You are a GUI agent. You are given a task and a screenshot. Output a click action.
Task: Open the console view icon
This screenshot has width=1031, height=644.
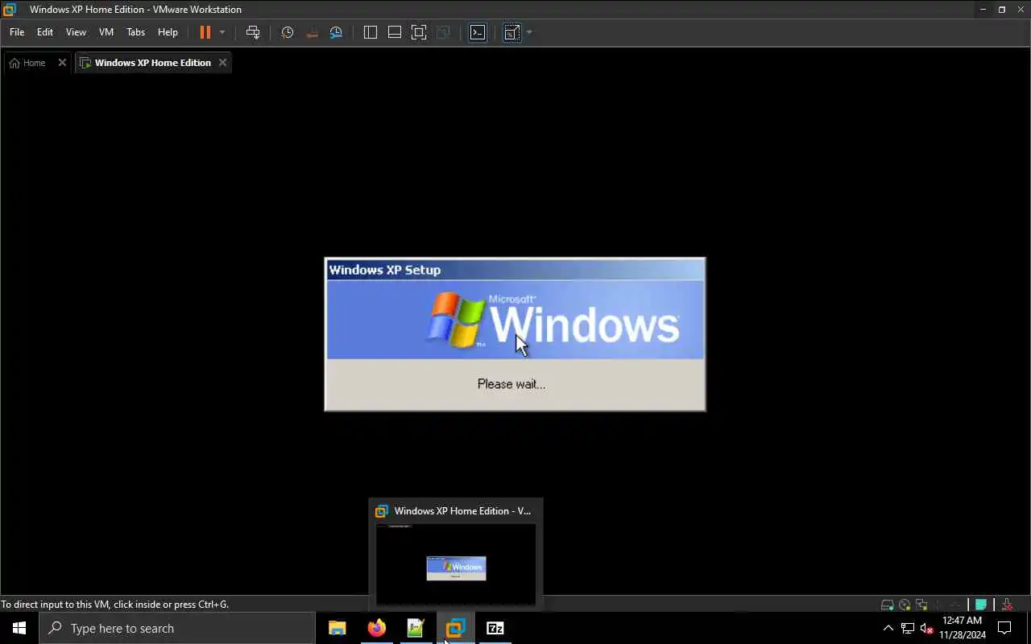tap(478, 32)
